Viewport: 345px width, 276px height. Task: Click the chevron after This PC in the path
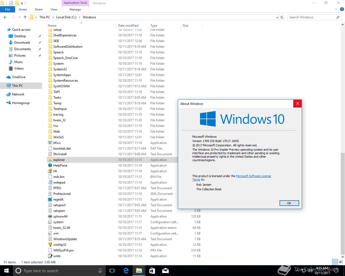(x=53, y=17)
